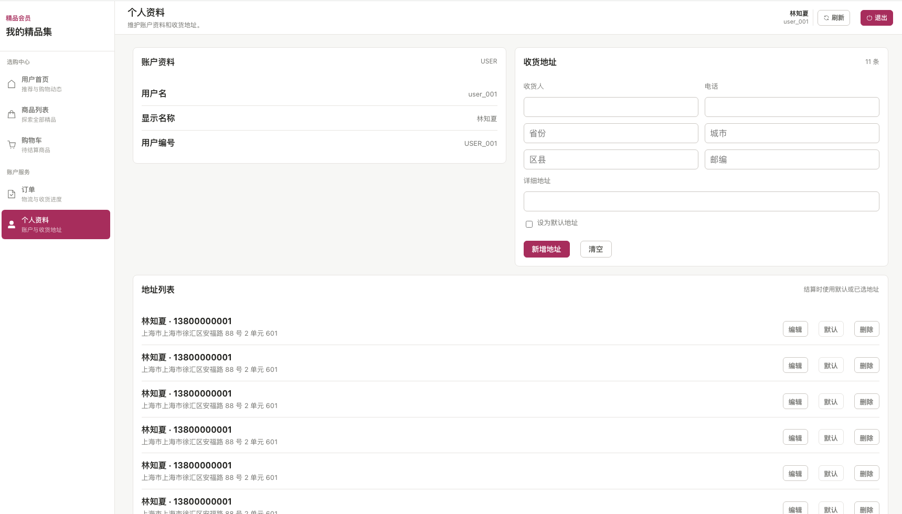This screenshot has height=514, width=902.
Task: Click the 账户资料 card heading
Action: pos(158,62)
